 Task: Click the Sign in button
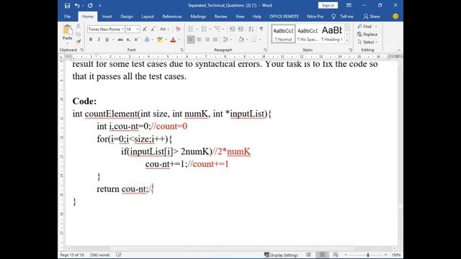click(328, 6)
